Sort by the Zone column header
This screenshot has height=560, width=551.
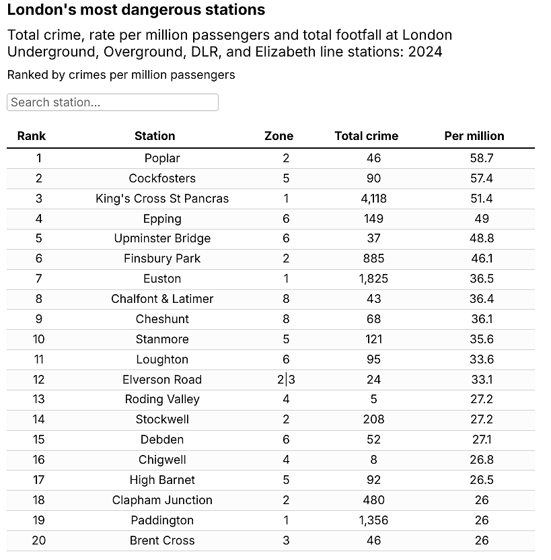[x=279, y=136]
